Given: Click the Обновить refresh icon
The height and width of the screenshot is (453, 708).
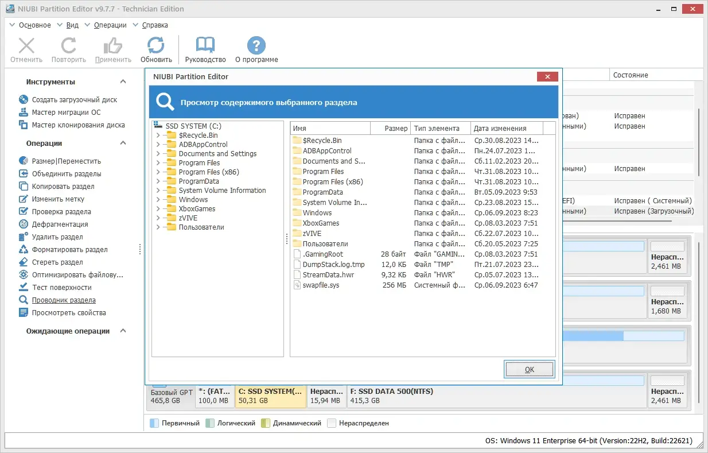Looking at the screenshot, I should (x=156, y=45).
